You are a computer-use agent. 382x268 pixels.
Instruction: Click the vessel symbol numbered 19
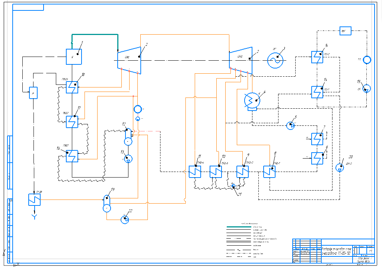click(107, 204)
